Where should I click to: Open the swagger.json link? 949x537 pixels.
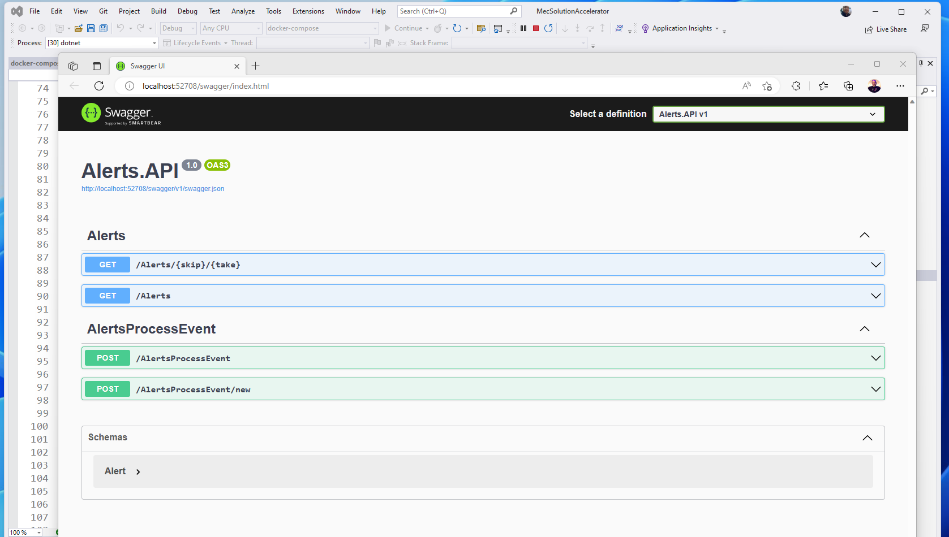click(x=153, y=189)
